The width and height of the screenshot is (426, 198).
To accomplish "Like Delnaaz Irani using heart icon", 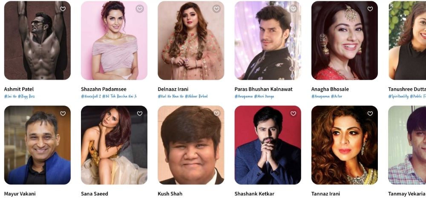I will [216, 9].
